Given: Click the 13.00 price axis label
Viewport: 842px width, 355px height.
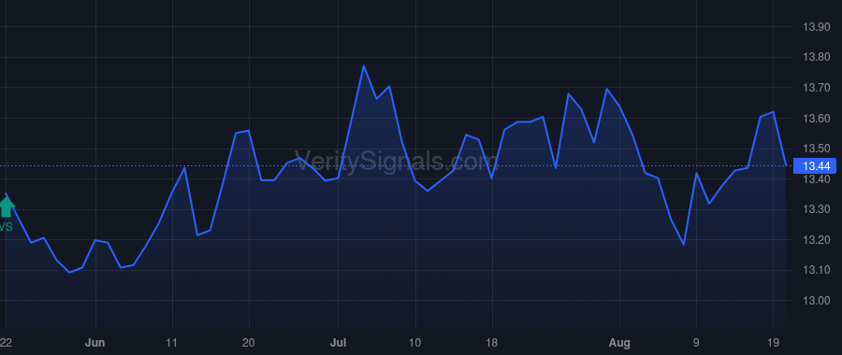Looking at the screenshot, I should (816, 300).
